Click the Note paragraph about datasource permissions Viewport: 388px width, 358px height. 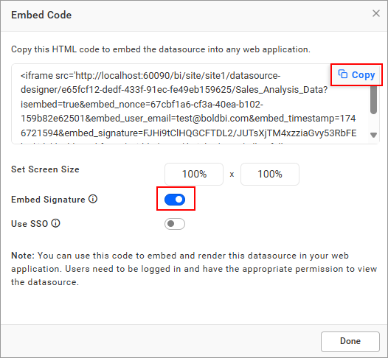[x=194, y=269]
